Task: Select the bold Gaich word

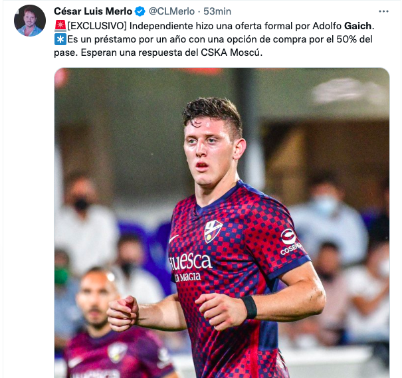Action: coord(357,26)
